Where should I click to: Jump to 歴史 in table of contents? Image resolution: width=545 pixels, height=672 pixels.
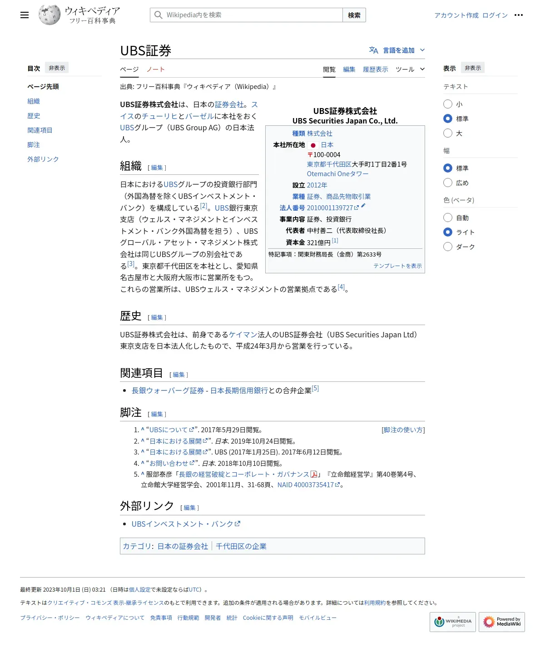(x=34, y=115)
